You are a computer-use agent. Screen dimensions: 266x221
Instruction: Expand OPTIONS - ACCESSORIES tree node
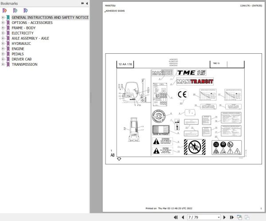pyautogui.click(x=3, y=23)
